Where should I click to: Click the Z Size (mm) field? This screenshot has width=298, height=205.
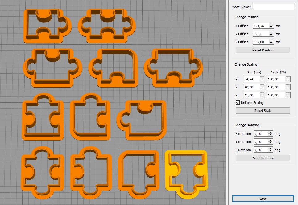[x=252, y=95]
